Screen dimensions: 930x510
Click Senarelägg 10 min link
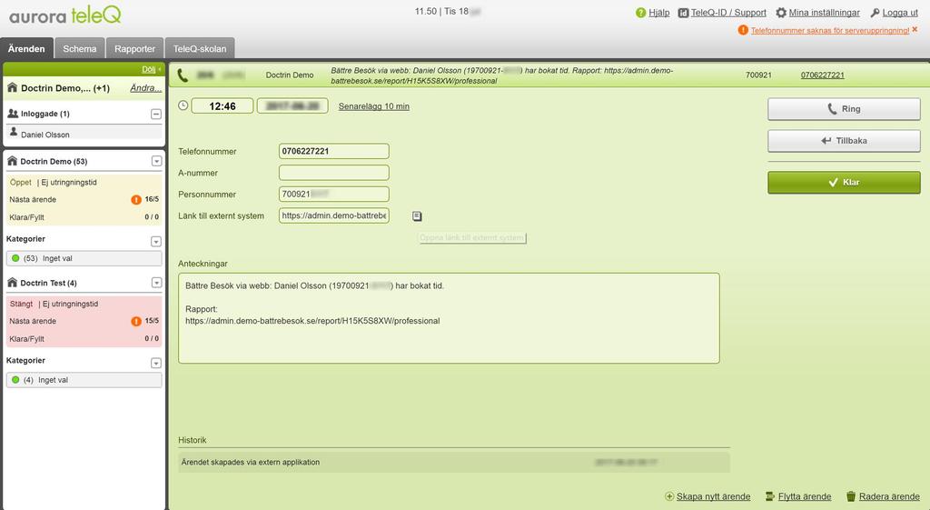(x=373, y=106)
